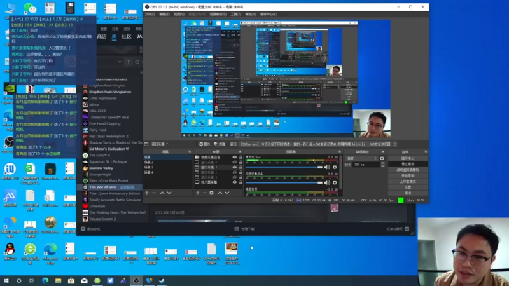The image size is (509, 286).
Task: Click 开始录制 in OBS controls
Action: (x=408, y=176)
